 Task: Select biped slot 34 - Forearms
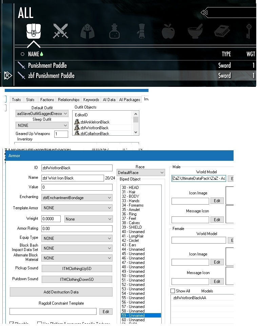pos(141,205)
